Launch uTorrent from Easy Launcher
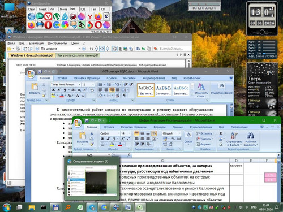 click(56, 16)
